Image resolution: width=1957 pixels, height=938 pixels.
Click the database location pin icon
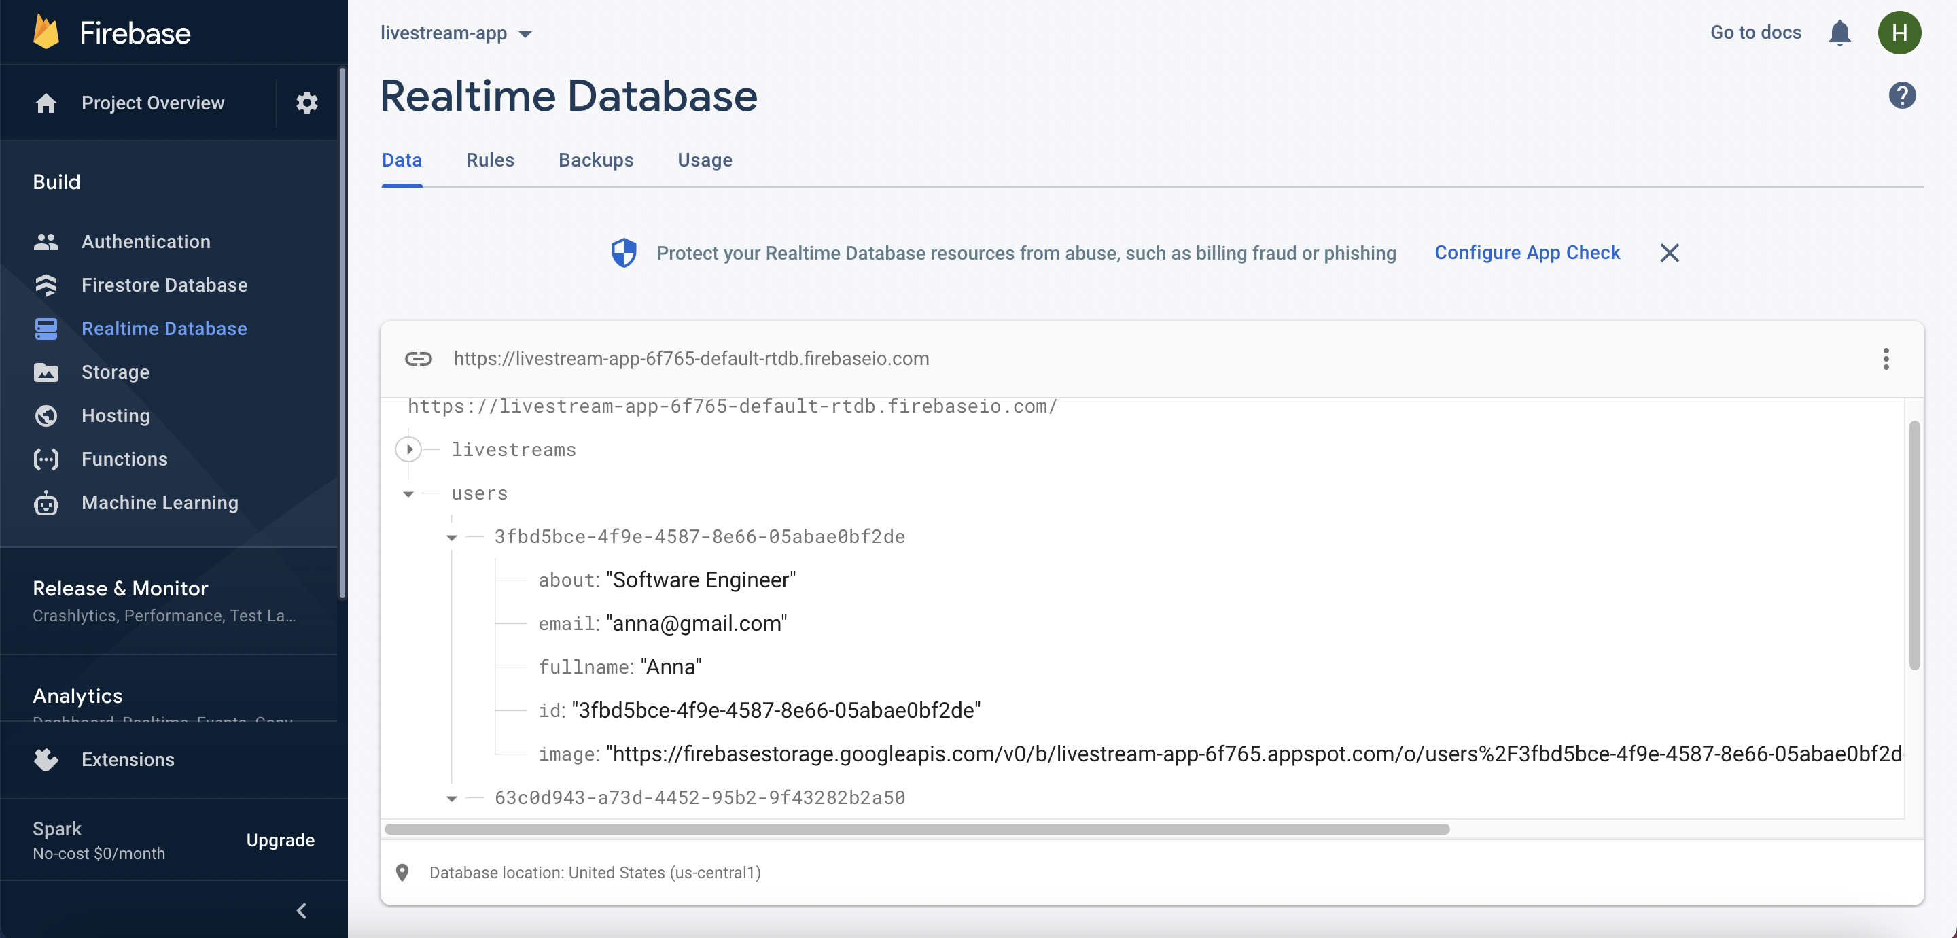[x=403, y=873]
